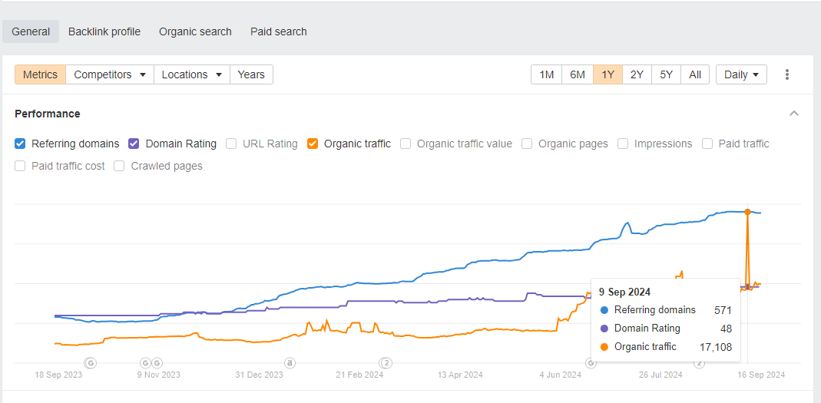Click the orange peak data point on the chart
The image size is (821, 403).
tap(747, 211)
